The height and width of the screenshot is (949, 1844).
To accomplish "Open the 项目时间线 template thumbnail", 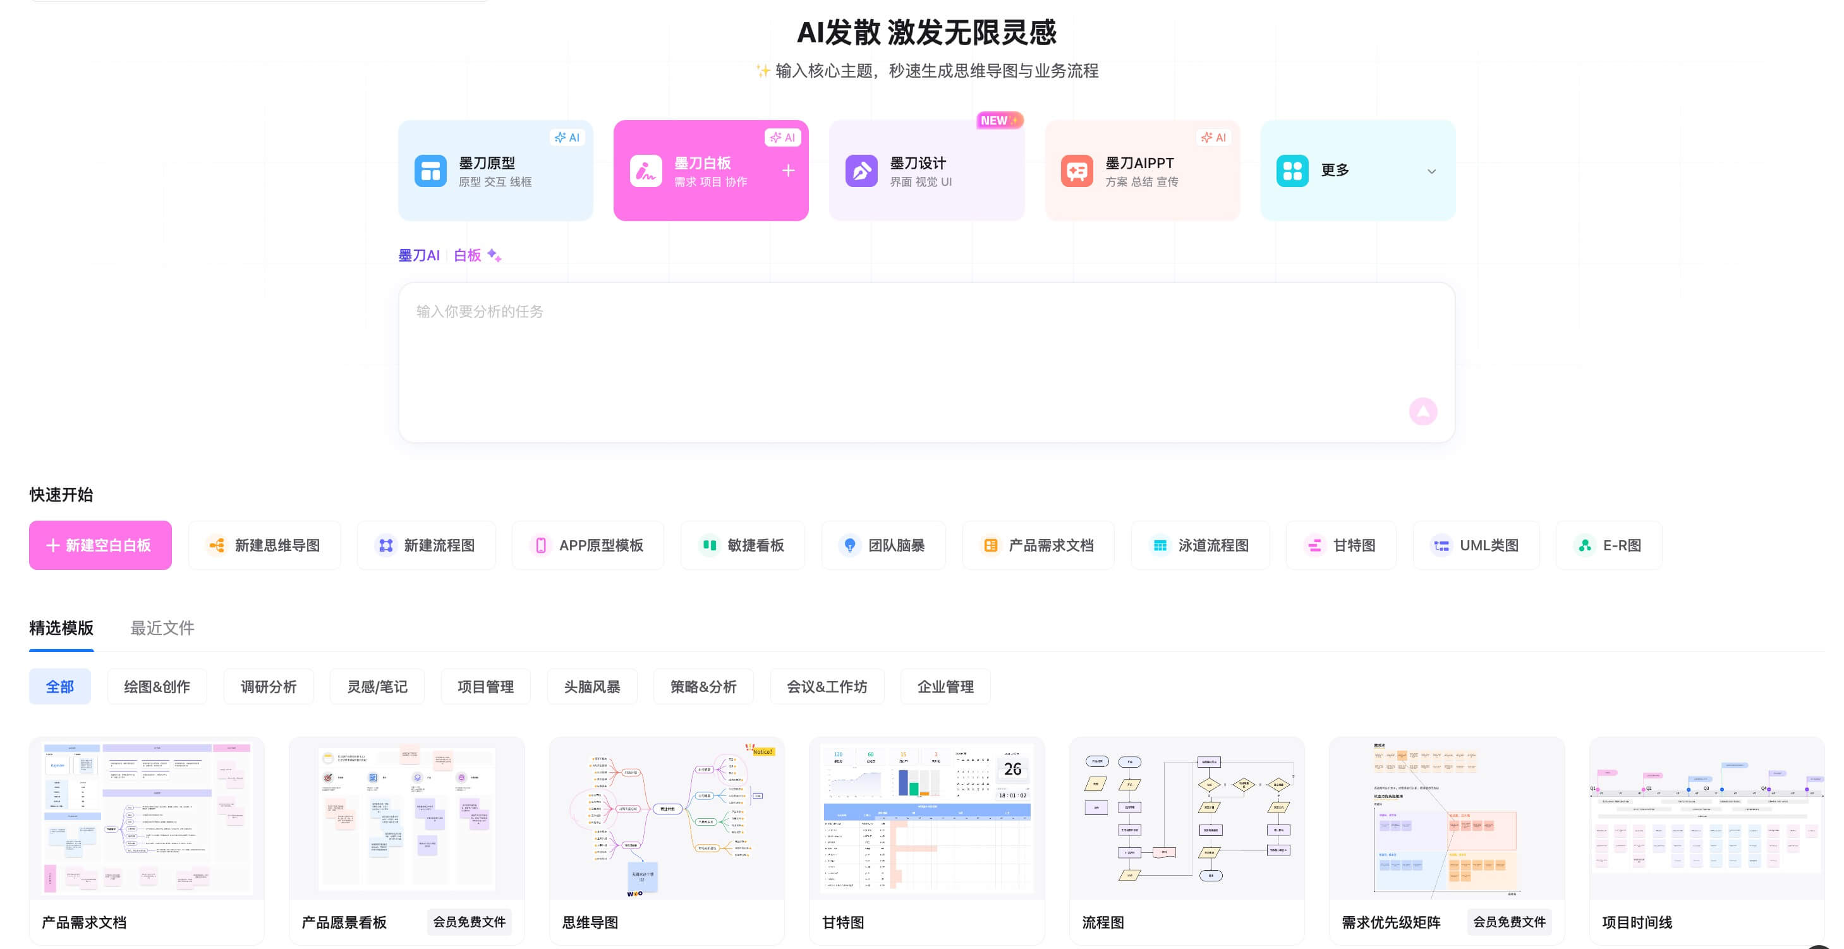I will [x=1707, y=819].
